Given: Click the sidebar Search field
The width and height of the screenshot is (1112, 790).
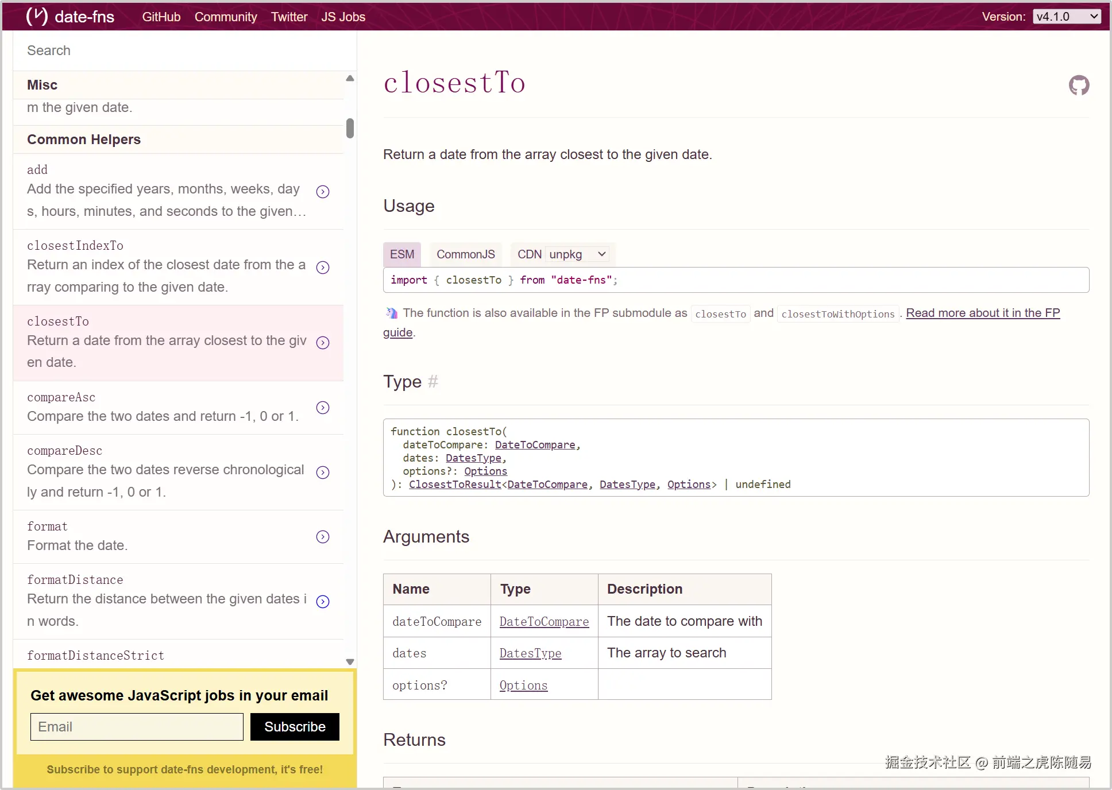Looking at the screenshot, I should [x=184, y=51].
